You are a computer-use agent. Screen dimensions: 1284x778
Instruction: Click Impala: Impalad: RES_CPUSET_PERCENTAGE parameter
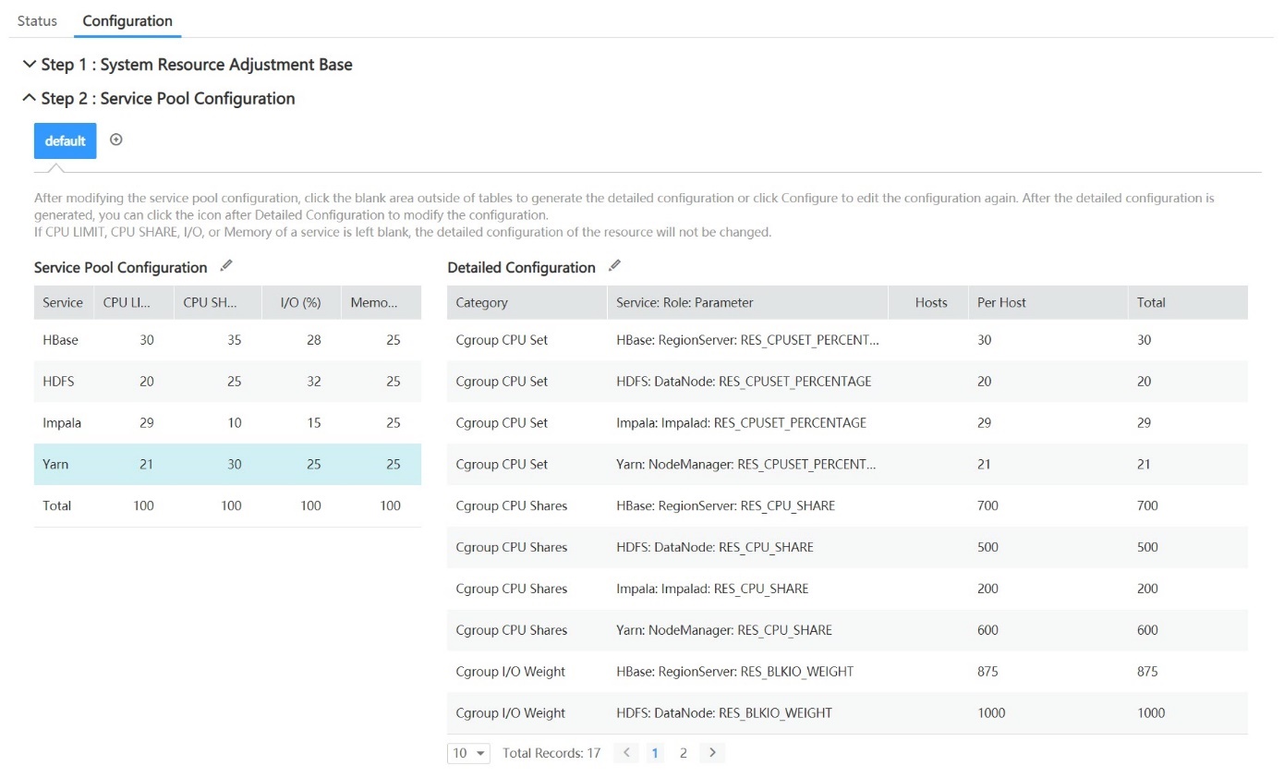pos(741,423)
